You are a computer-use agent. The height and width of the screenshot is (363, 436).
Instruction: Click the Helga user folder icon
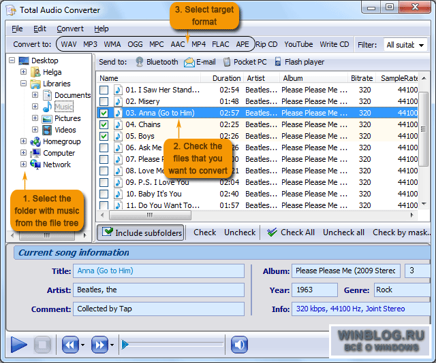pos(35,72)
